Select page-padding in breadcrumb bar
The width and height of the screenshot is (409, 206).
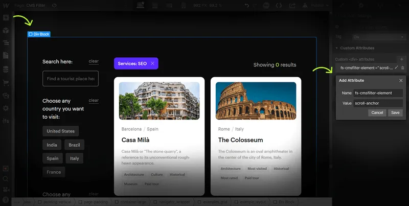click(x=94, y=202)
